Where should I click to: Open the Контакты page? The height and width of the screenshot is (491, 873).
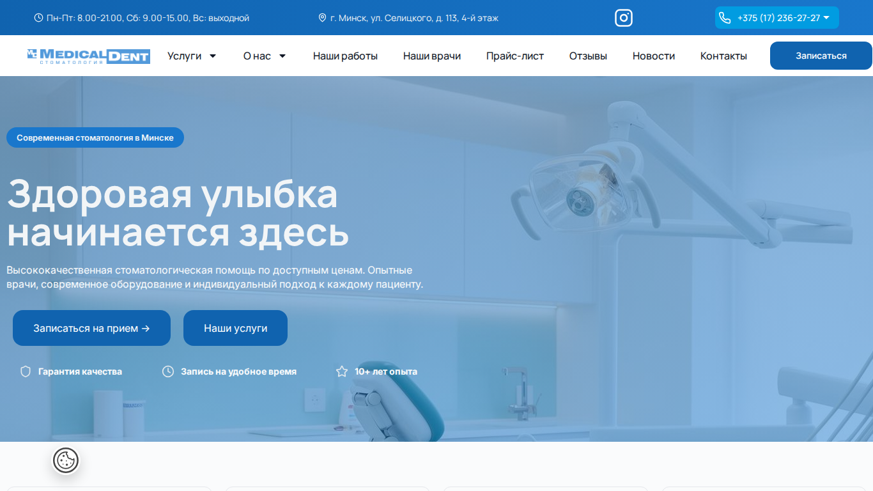click(x=723, y=56)
